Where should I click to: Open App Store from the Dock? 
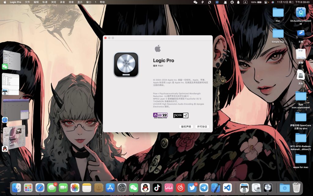[x=110, y=188]
